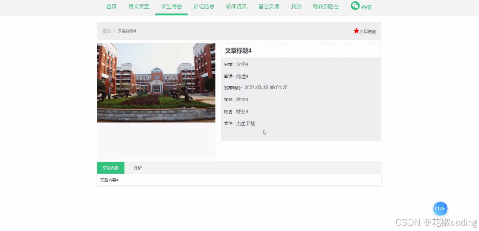
Task: Click 点我收藏 to favorite the article
Action: [x=367, y=32]
